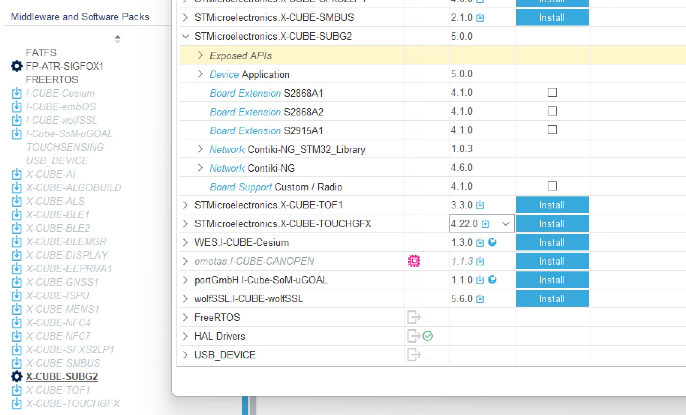Expand the Device Application node
The height and width of the screenshot is (415, 686).
coord(200,74)
